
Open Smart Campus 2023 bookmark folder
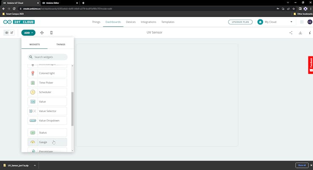tap(13, 14)
